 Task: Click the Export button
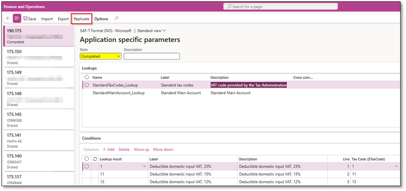point(63,19)
